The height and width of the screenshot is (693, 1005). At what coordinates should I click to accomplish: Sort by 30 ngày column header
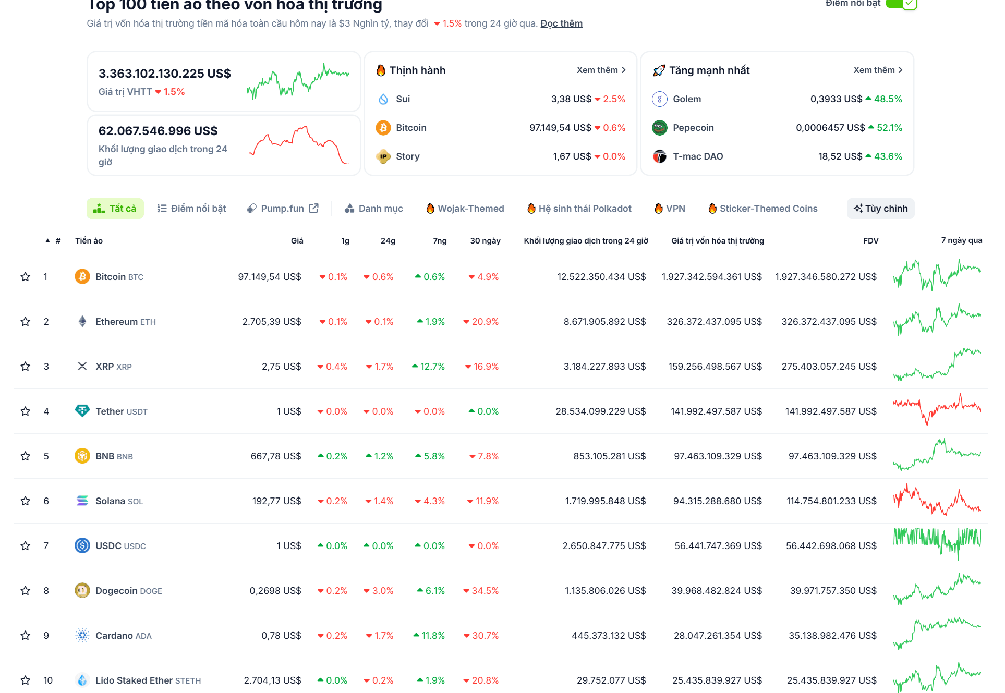[x=485, y=241]
